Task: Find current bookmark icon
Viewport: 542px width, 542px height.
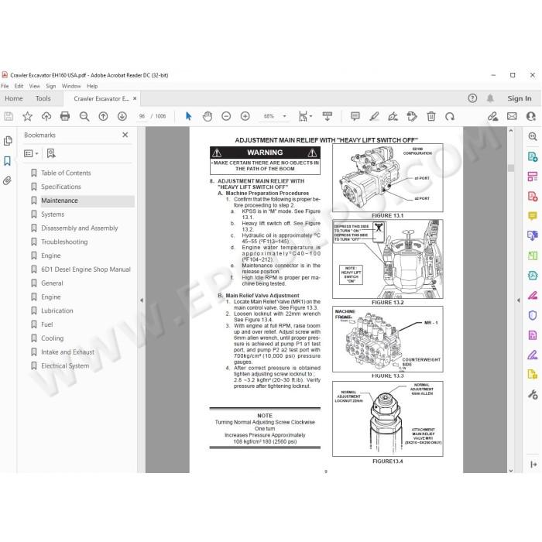Action: tap(51, 153)
